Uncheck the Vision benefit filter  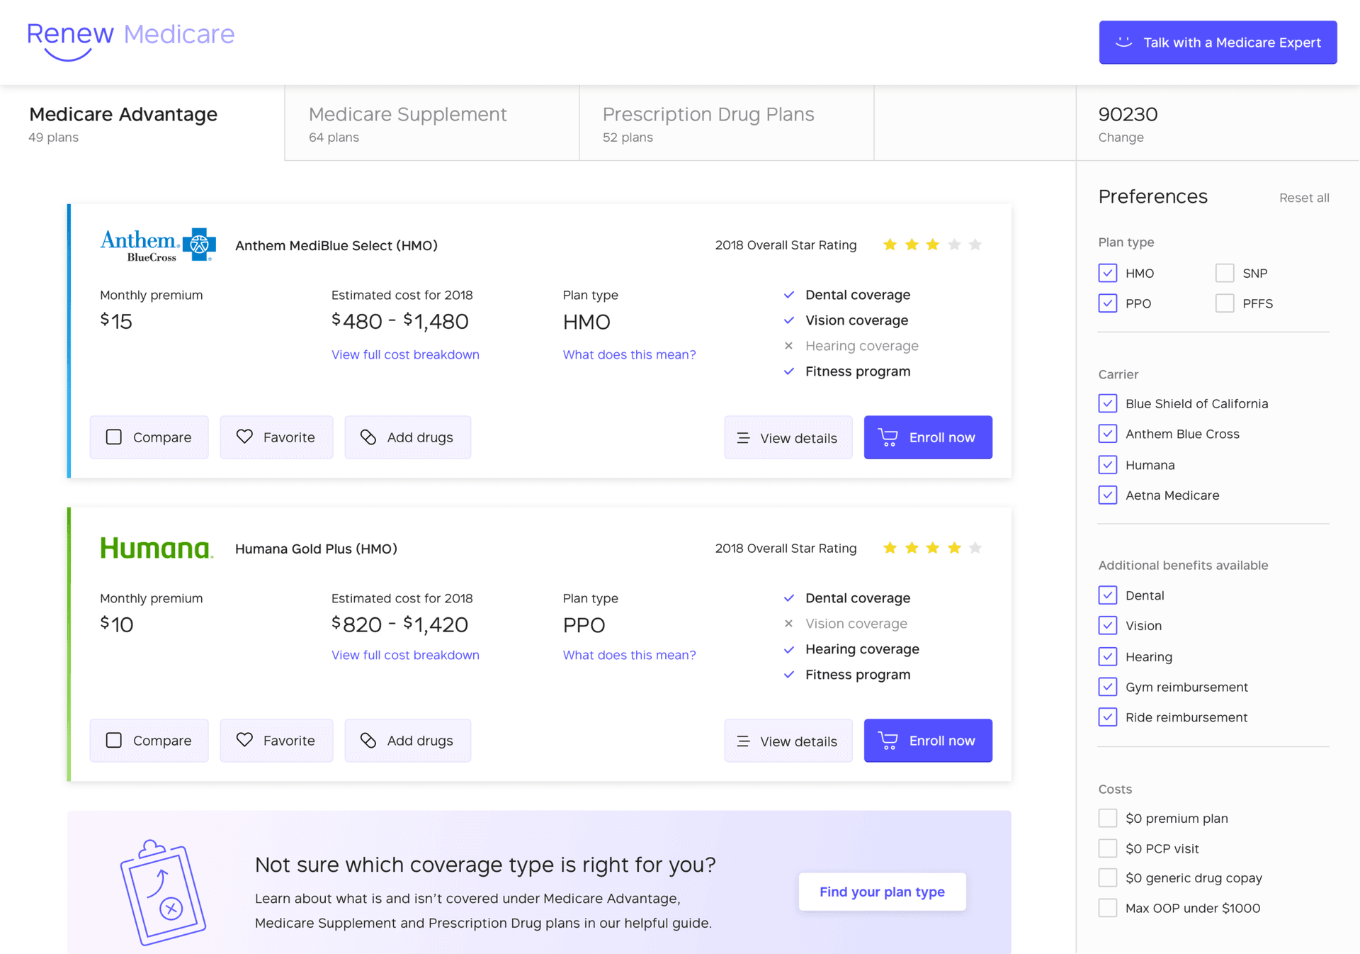pyautogui.click(x=1108, y=625)
